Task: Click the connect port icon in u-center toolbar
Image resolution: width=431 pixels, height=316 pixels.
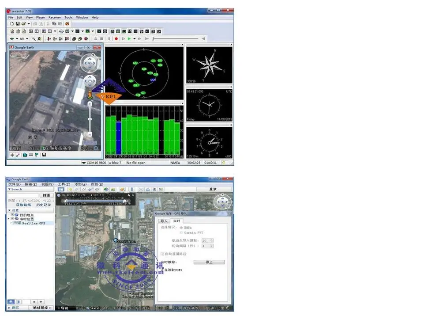Action: (x=12, y=39)
